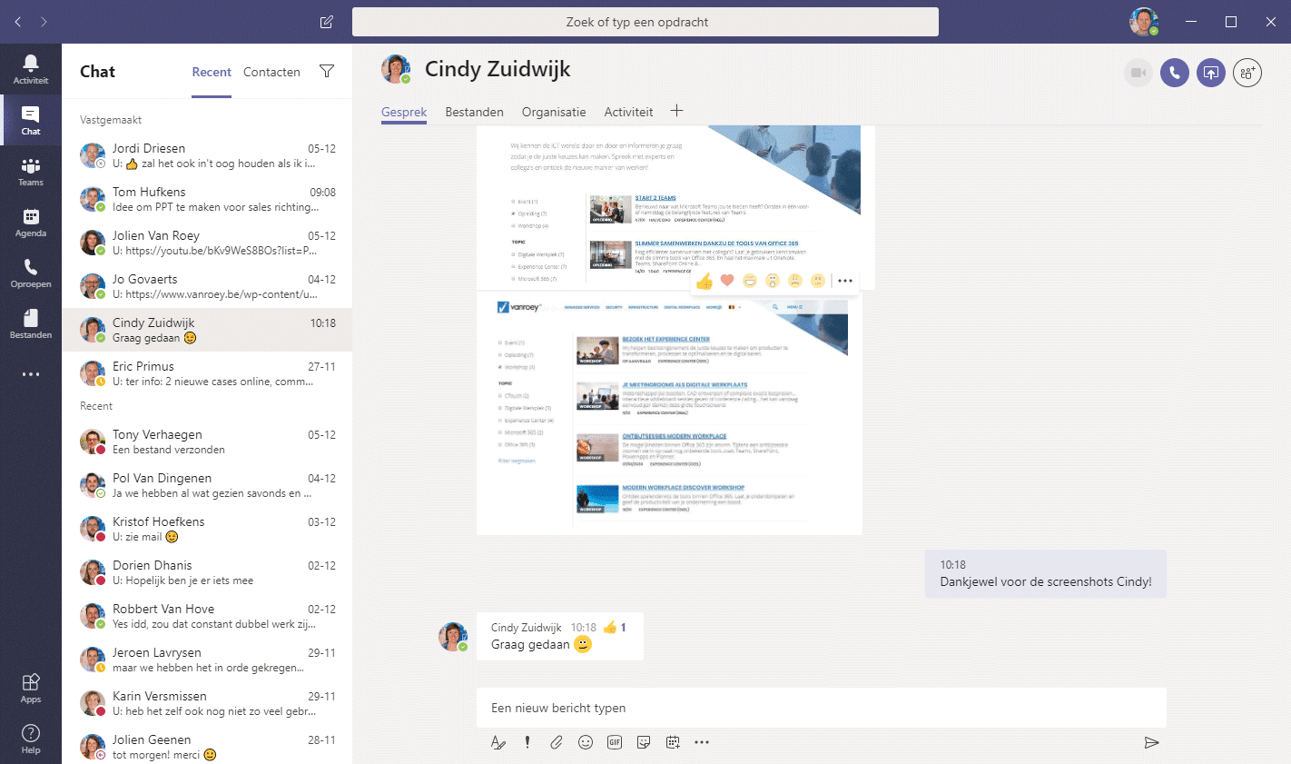Open chat with Jeroen Lavrysen

point(207,660)
